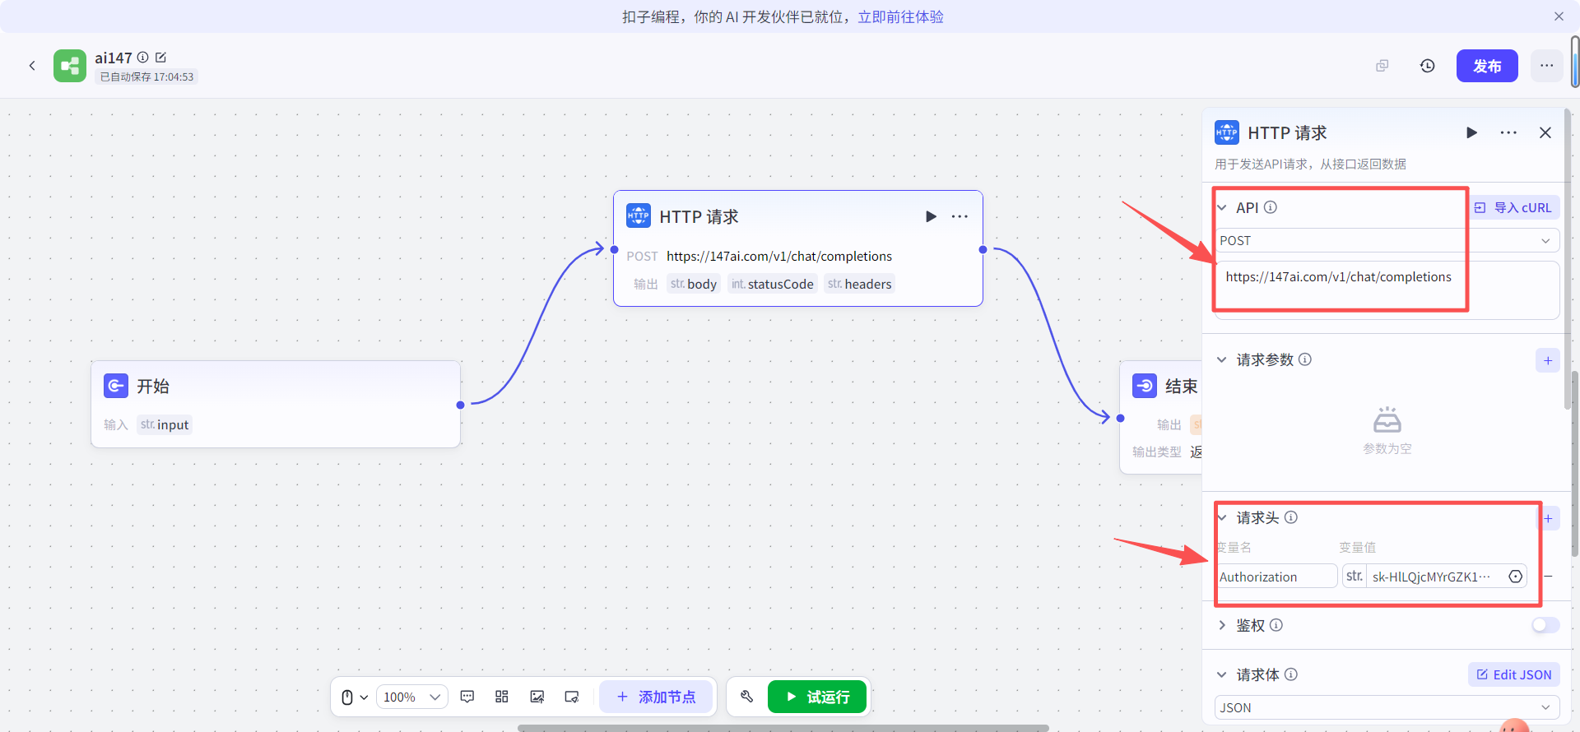This screenshot has height=732, width=1580.
Task: Open the POST method dropdown
Action: coord(1387,240)
